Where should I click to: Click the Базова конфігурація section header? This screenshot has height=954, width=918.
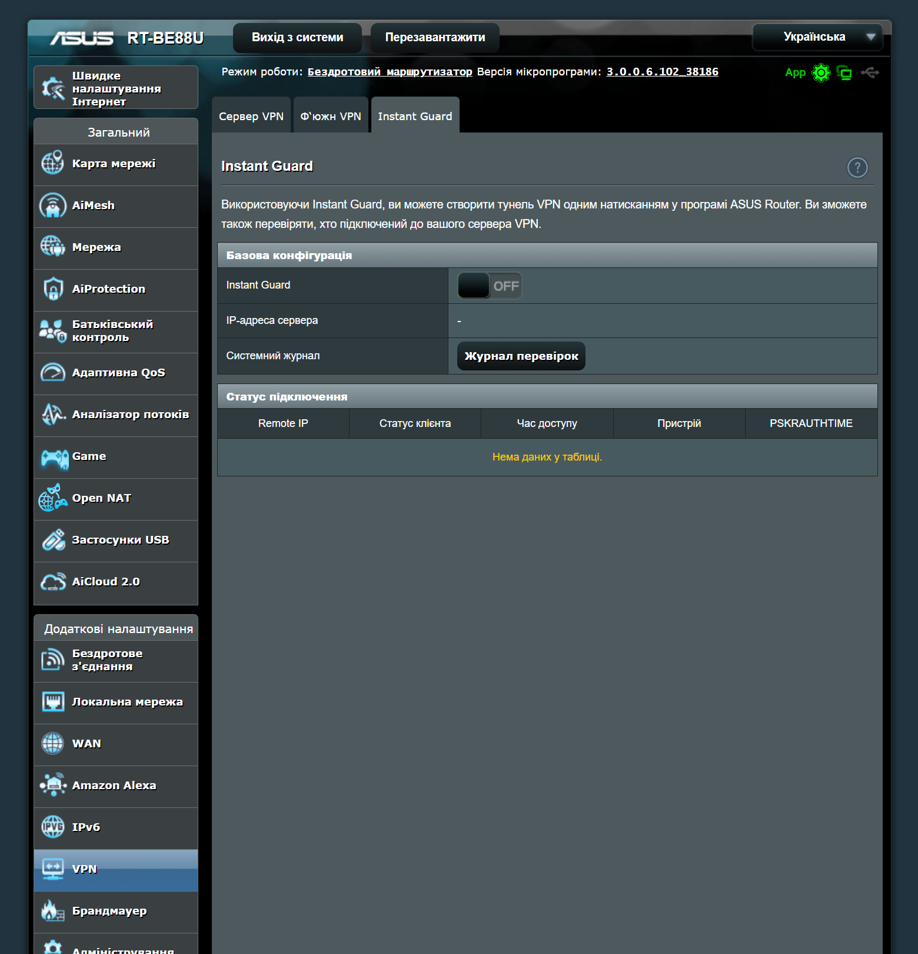pos(547,255)
